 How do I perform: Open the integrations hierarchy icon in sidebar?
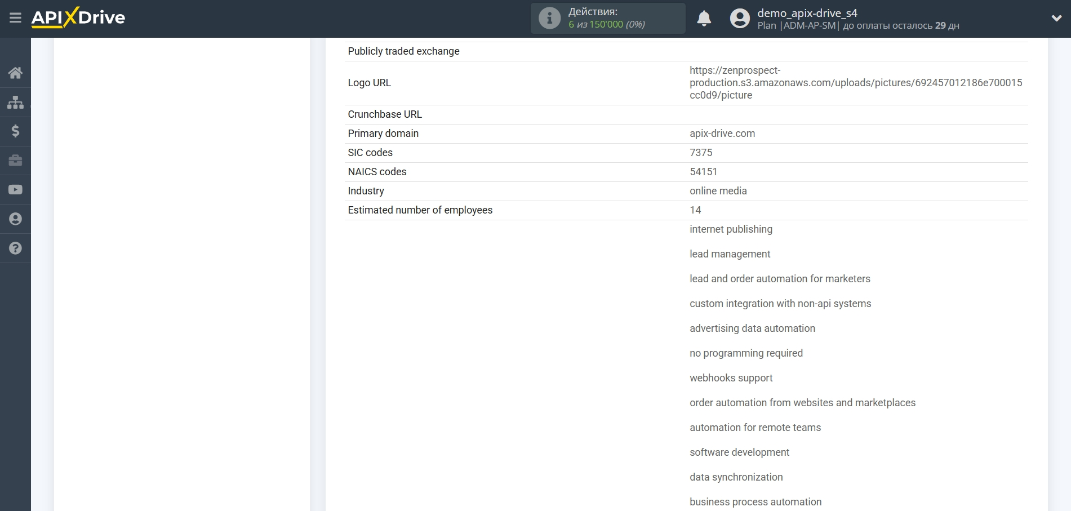click(x=15, y=102)
